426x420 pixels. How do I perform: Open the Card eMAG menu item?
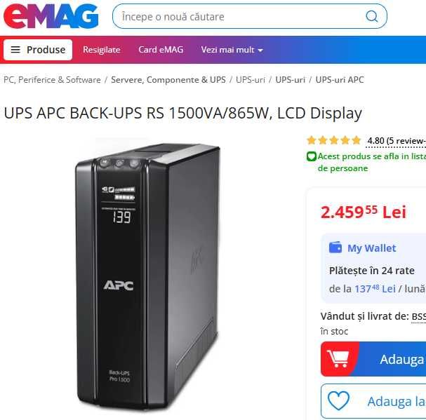[161, 50]
